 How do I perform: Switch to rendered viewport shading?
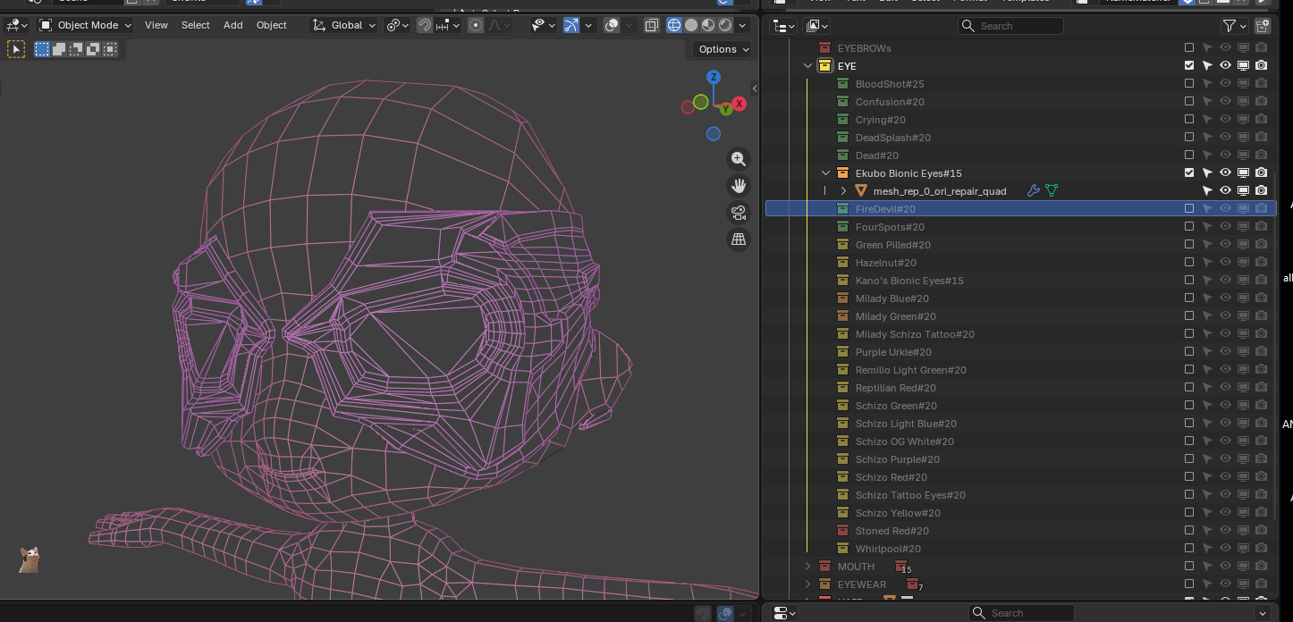coord(725,25)
